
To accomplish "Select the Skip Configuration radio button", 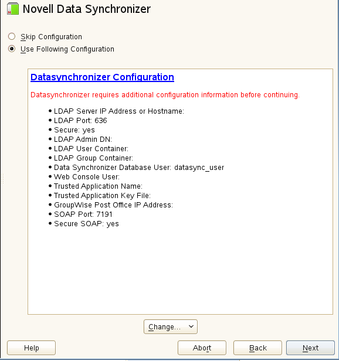I will point(12,36).
